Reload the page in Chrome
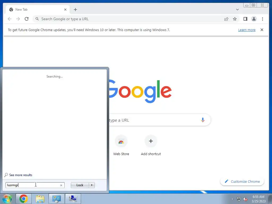Image resolution: width=272 pixels, height=204 pixels. (27, 19)
